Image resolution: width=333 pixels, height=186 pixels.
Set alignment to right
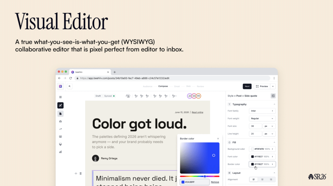click(271, 180)
